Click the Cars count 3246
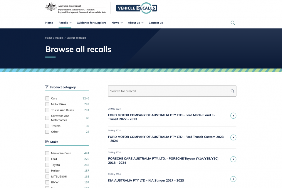 coord(86,98)
